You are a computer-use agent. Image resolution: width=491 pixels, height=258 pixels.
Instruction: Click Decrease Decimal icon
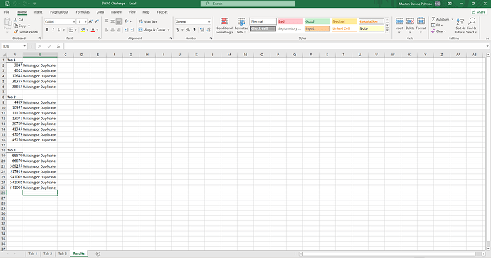(208, 30)
